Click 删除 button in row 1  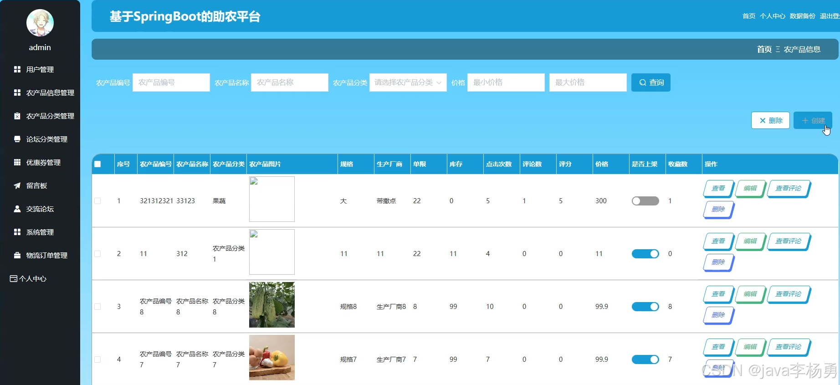click(x=718, y=209)
